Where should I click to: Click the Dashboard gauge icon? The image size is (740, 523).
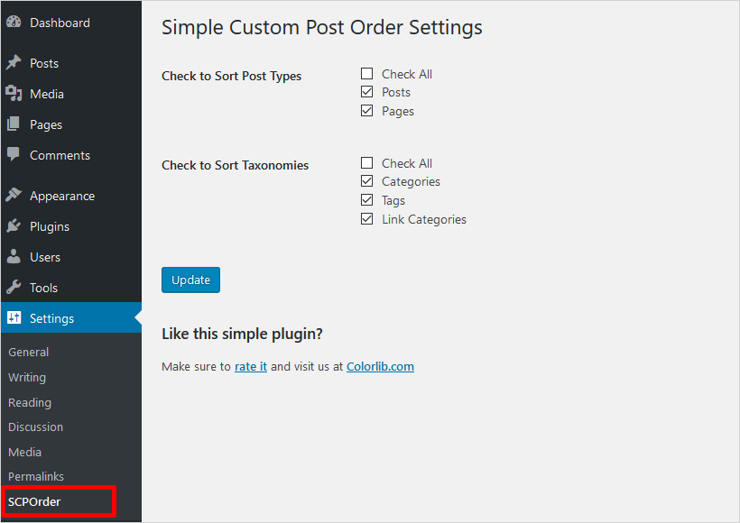14,23
